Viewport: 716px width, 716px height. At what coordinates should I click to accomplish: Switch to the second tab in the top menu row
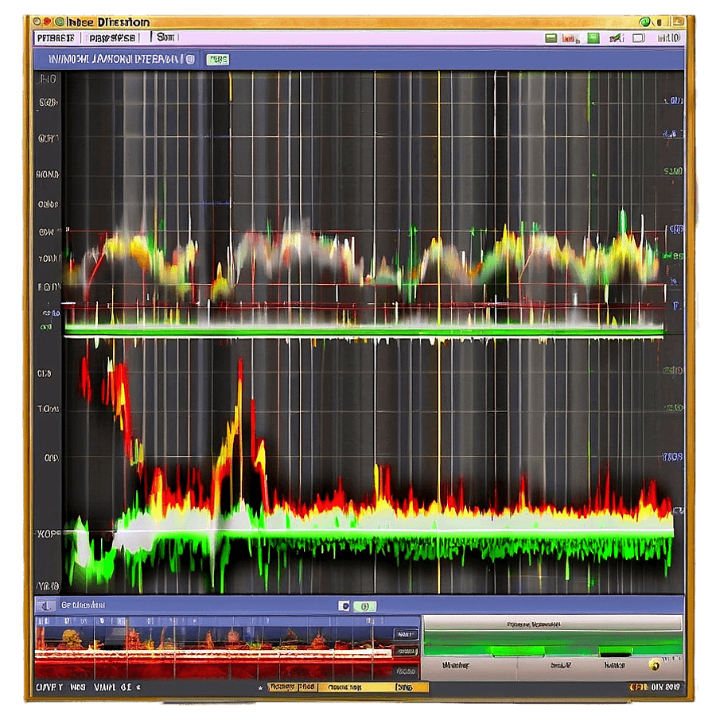113,37
